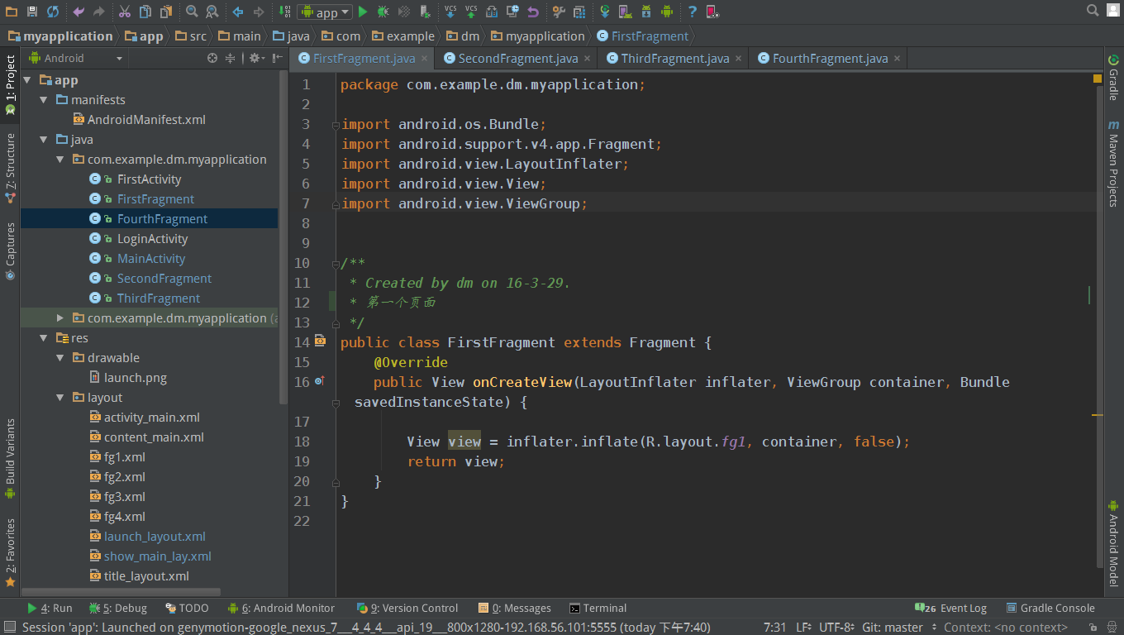Click the Make Project build icon
Viewport: 1124px width, 635px height.
283,12
